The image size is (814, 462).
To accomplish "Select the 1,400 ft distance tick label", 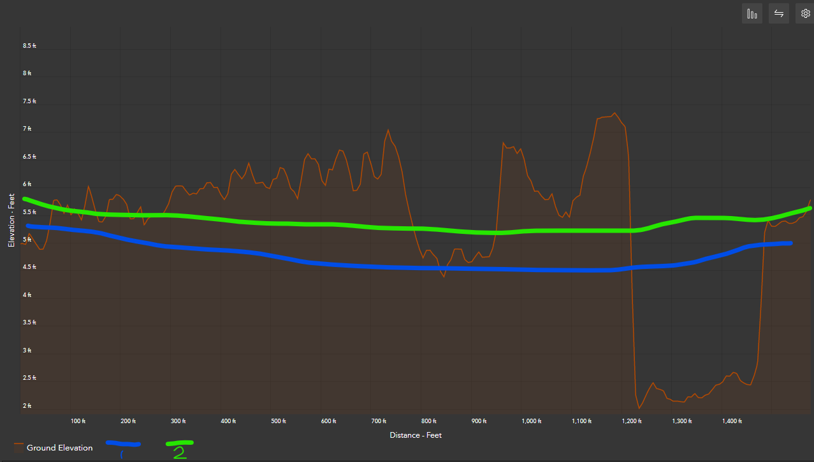I will [732, 421].
